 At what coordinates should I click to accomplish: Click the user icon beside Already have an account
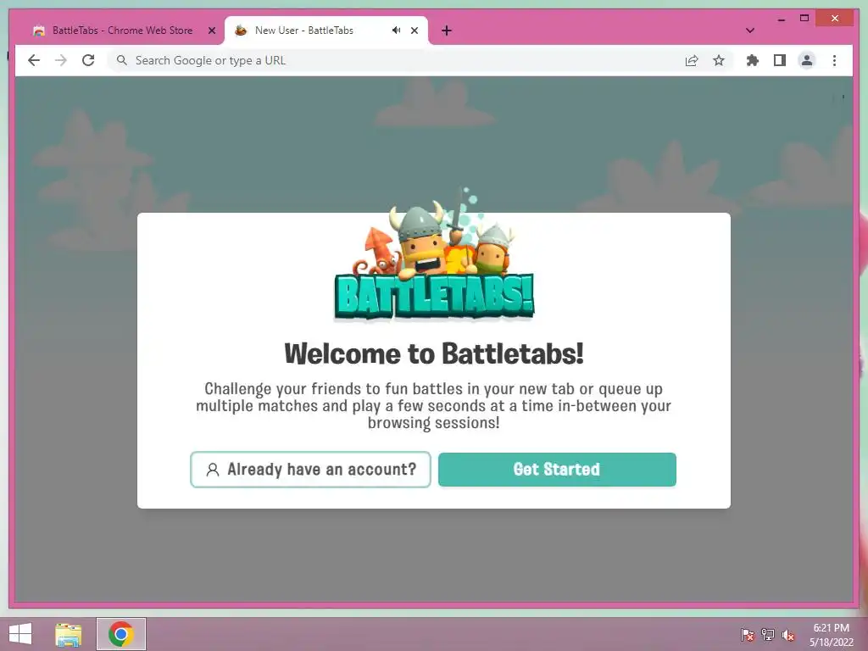pos(213,470)
